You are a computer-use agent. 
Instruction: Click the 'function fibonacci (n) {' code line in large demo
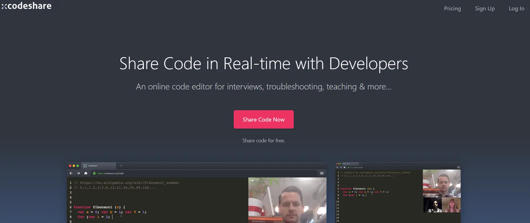(99, 207)
